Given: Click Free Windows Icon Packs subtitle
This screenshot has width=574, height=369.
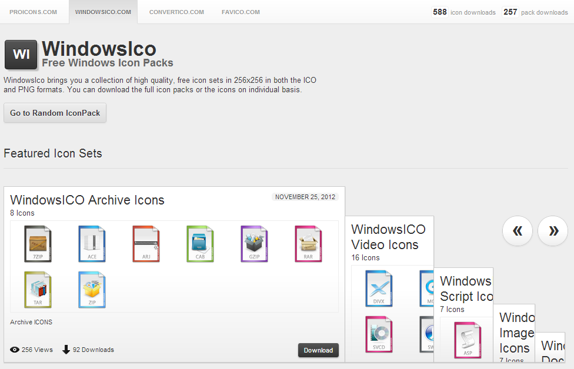Looking at the screenshot, I should tap(108, 63).
